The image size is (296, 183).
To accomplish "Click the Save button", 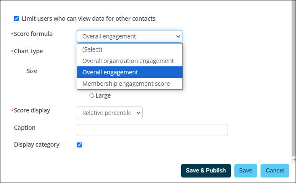I will 246,171.
